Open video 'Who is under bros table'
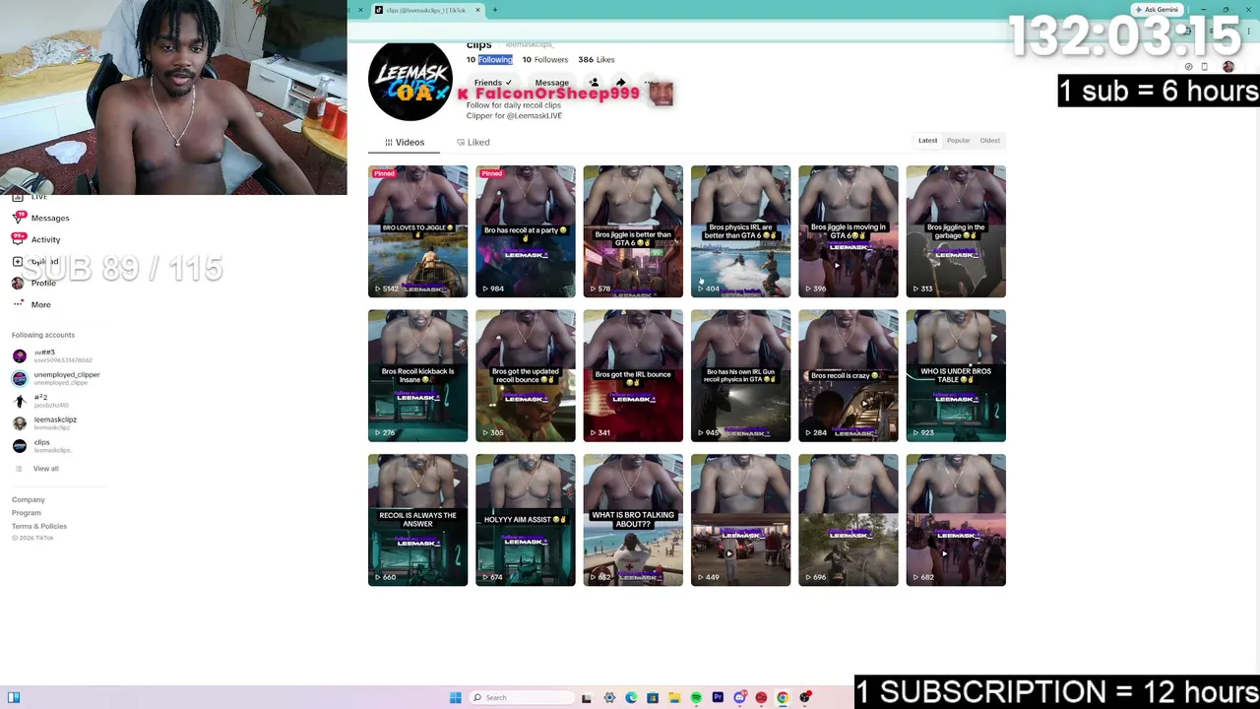1260x709 pixels. point(956,375)
